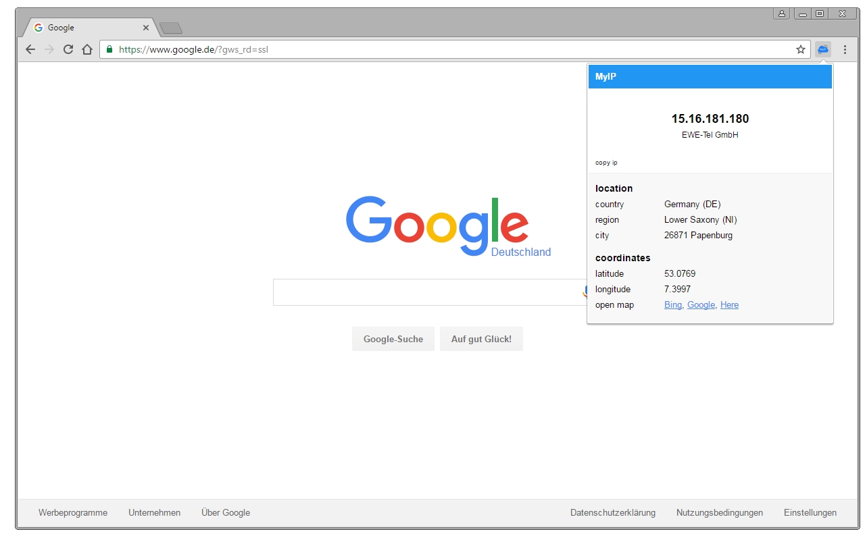Click the 26871 Papenburg city value
The image size is (865, 540).
pyautogui.click(x=698, y=235)
